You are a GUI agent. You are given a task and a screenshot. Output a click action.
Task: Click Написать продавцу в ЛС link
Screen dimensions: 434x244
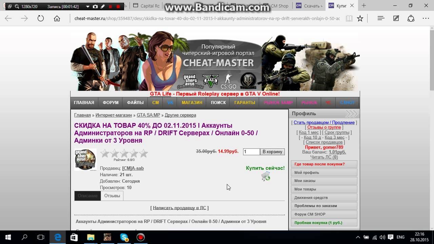tap(179, 208)
